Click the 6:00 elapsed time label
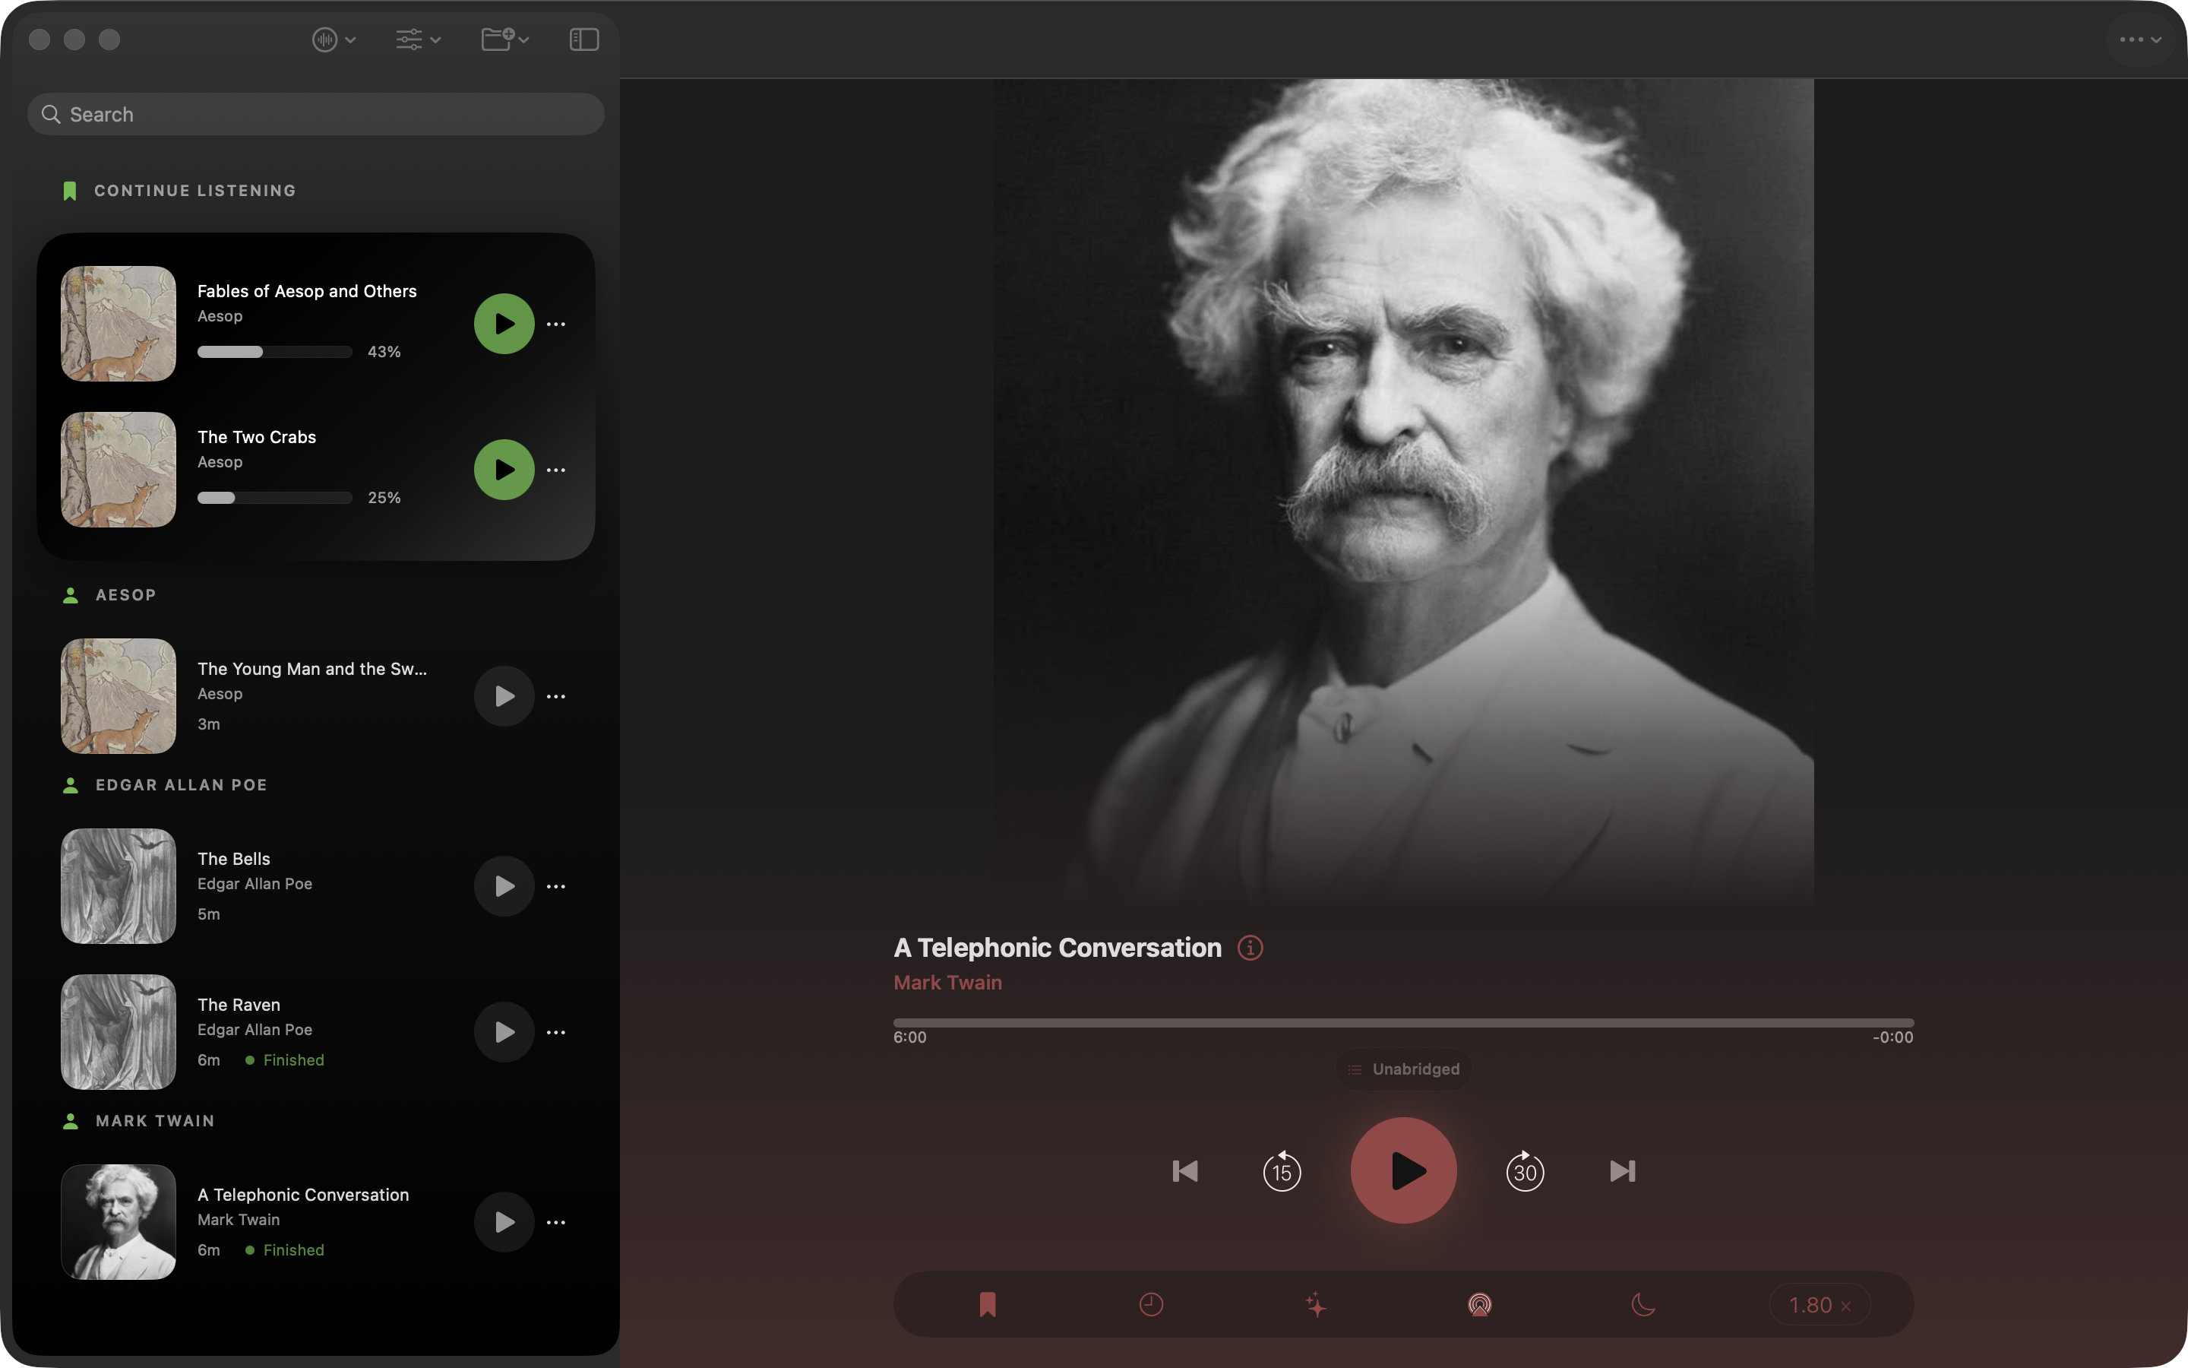This screenshot has width=2188, height=1368. (x=909, y=1037)
